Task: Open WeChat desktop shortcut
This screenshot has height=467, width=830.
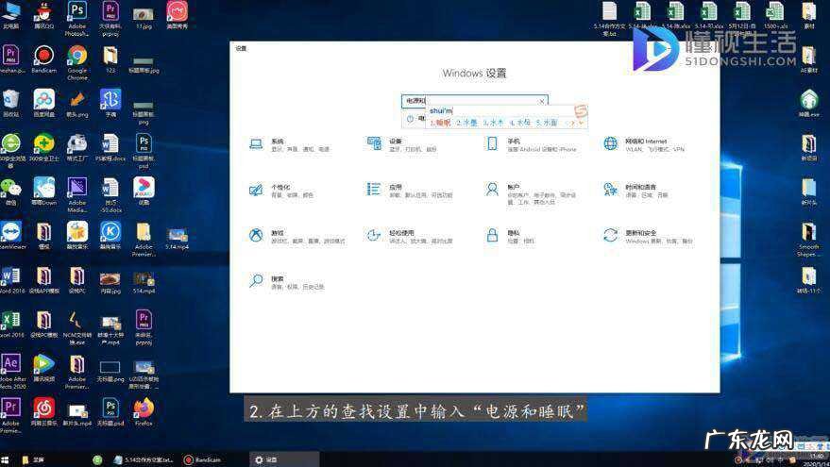Action: 10,192
